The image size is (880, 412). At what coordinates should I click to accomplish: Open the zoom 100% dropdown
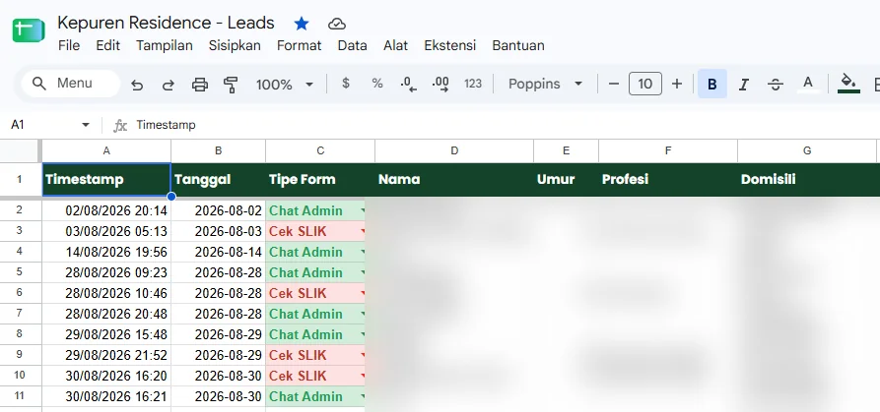click(285, 85)
